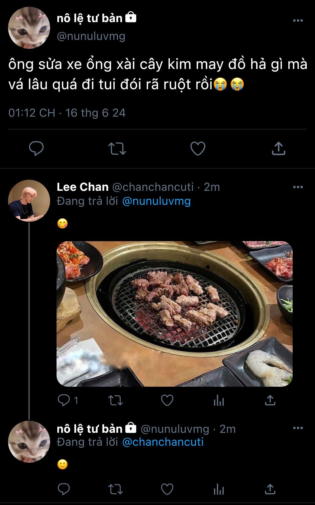Reply to the last smiley emoji tweet
The image size is (315, 505).
point(64,489)
